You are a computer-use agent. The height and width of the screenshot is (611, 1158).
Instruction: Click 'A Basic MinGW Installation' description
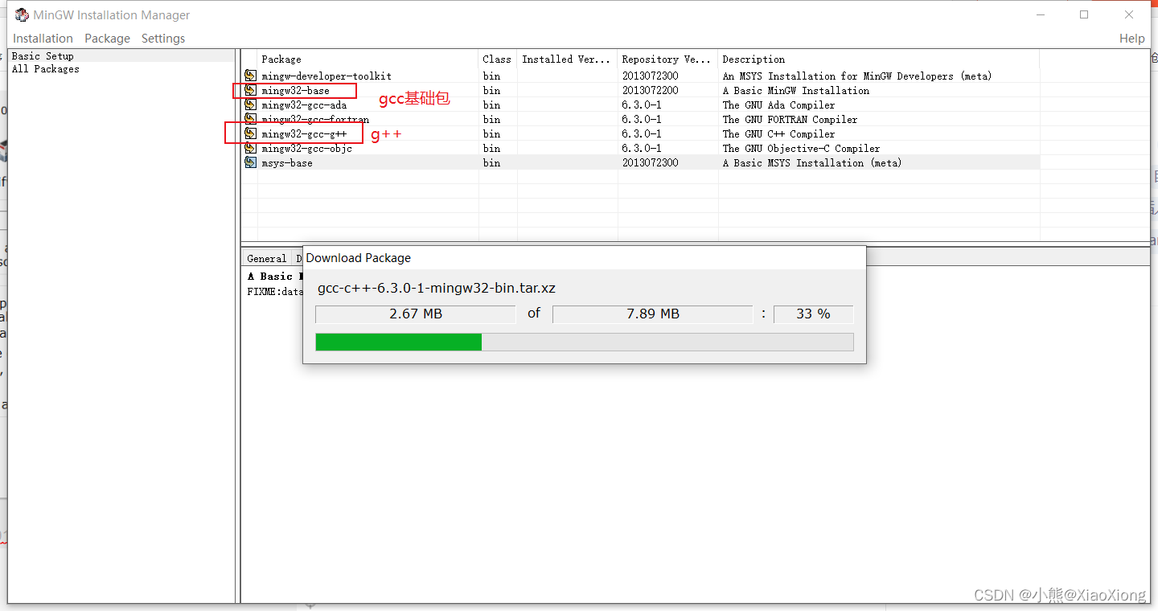[796, 90]
